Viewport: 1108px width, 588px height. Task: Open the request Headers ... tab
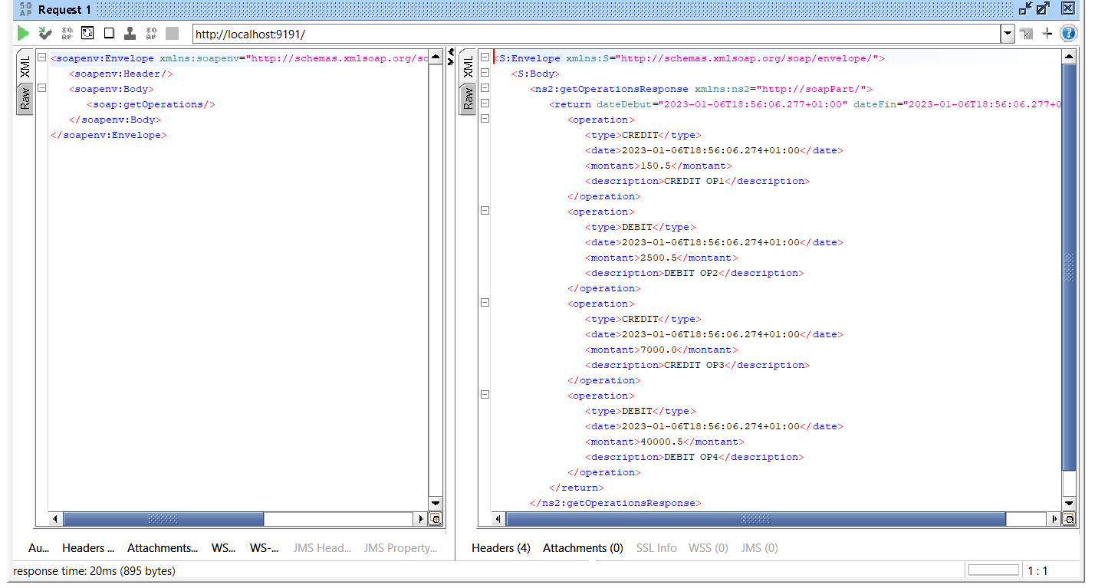point(88,548)
